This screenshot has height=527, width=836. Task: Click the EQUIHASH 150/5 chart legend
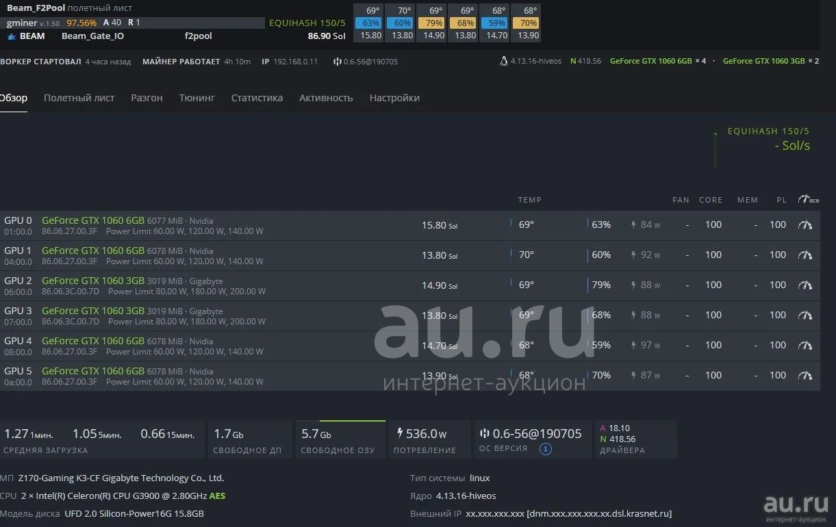768,131
